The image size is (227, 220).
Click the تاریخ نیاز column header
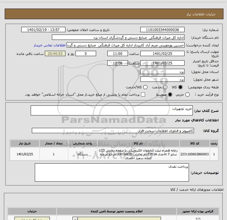click(x=24, y=143)
